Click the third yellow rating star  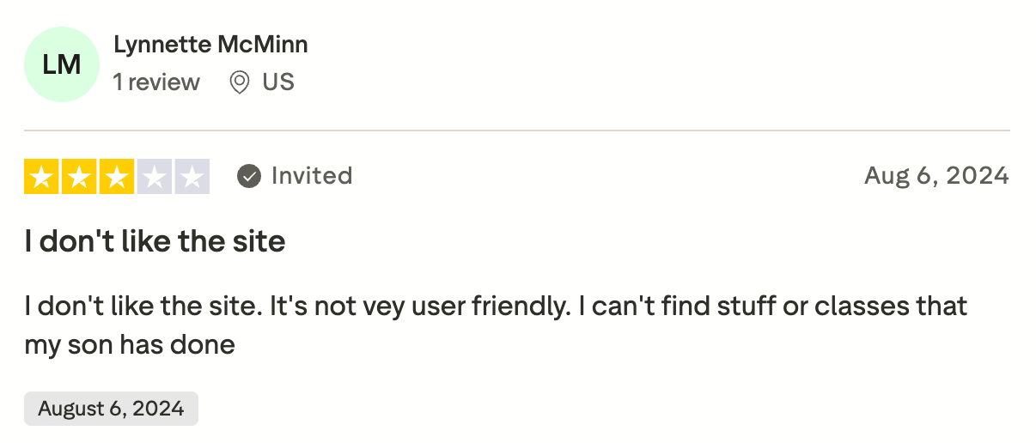[x=117, y=176]
